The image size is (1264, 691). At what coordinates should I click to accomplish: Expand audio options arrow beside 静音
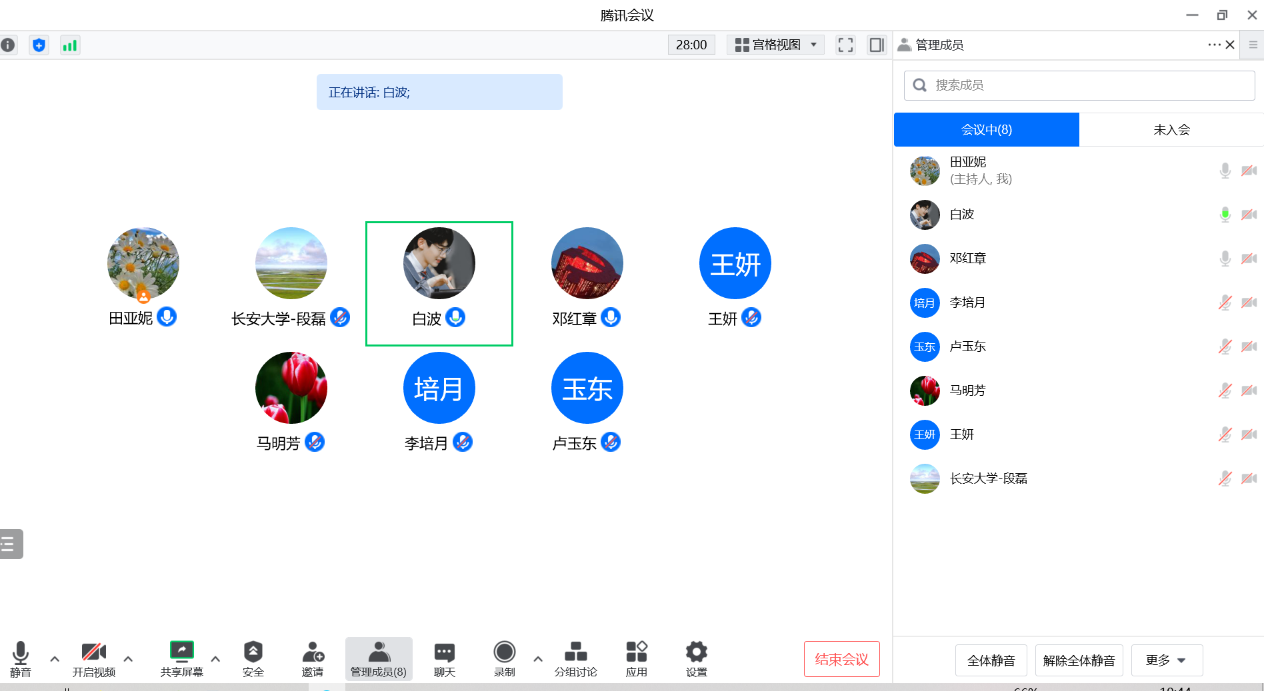pyautogui.click(x=55, y=659)
